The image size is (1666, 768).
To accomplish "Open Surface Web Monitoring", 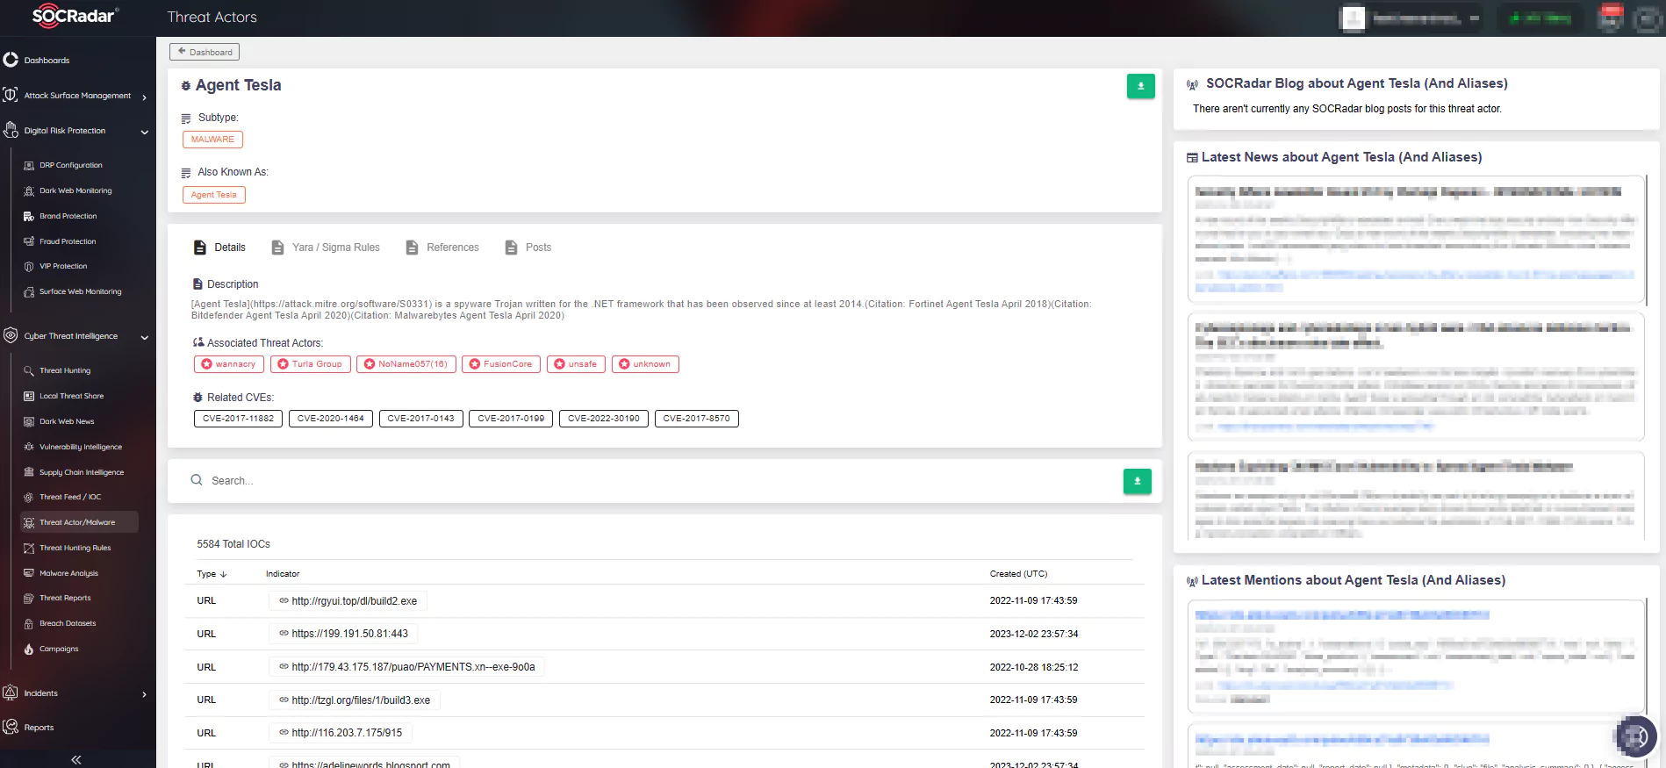I will tap(80, 291).
